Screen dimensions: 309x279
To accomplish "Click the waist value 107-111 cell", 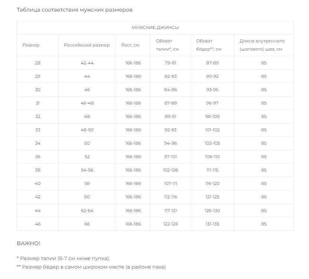I will click(170, 183).
